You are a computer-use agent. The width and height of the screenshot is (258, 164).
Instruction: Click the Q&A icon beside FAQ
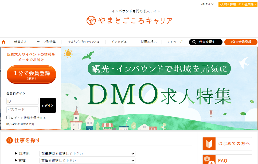(x=209, y=159)
